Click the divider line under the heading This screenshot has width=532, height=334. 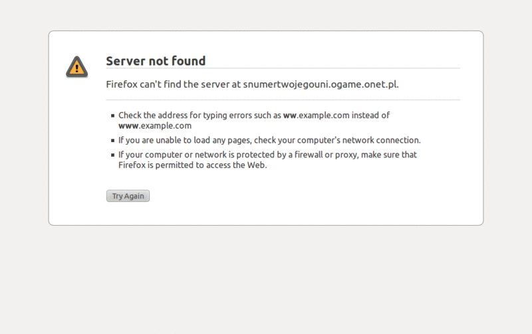coord(283,68)
